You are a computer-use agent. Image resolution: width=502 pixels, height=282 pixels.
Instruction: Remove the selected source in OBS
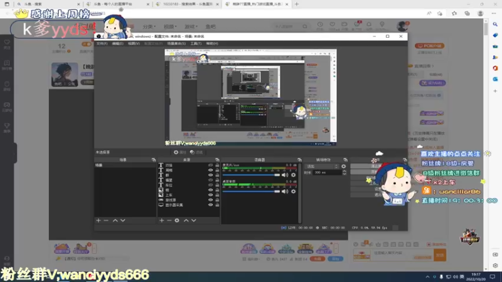click(x=169, y=221)
